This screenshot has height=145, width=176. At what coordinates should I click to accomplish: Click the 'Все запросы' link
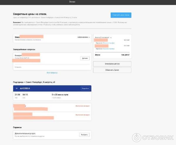tap(52, 73)
